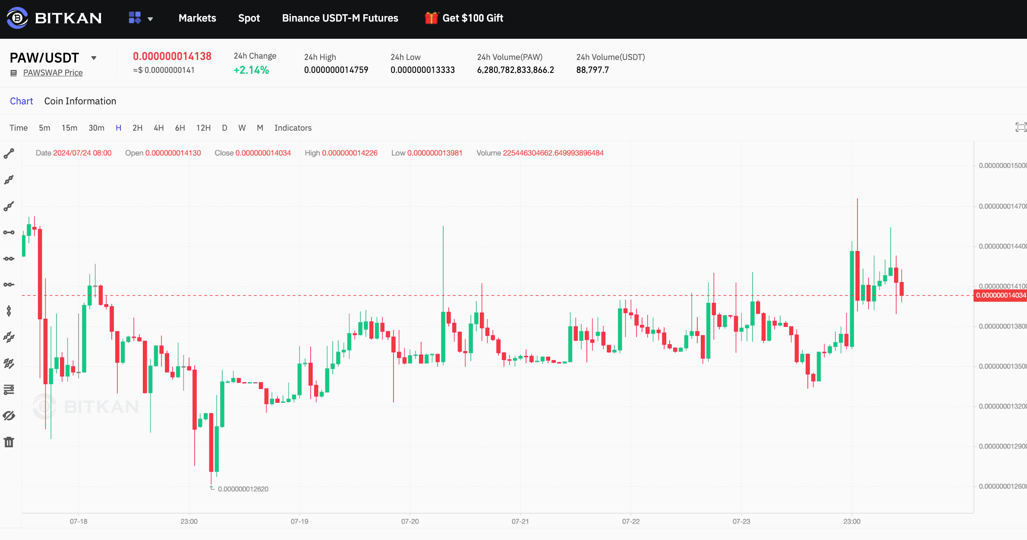Select the trend line drawing tool
The image size is (1027, 540).
coord(9,153)
